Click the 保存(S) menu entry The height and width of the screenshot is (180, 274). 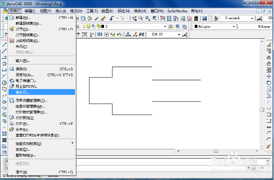point(42,69)
